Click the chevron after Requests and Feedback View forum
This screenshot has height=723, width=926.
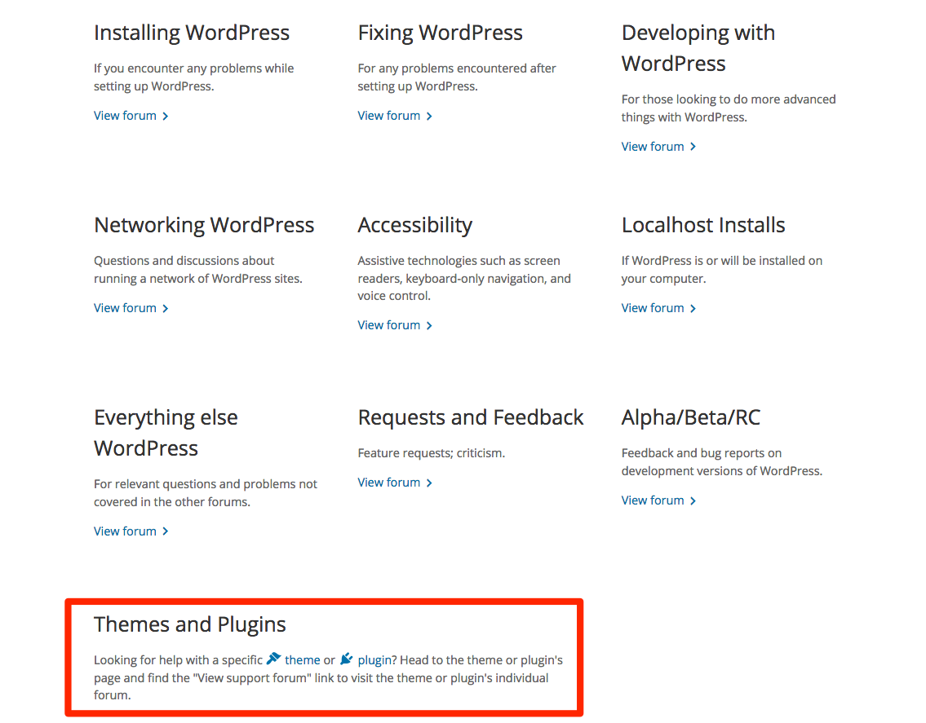(x=429, y=483)
